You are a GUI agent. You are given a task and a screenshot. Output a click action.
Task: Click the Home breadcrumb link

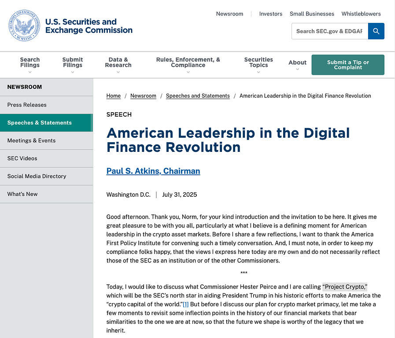pyautogui.click(x=114, y=96)
